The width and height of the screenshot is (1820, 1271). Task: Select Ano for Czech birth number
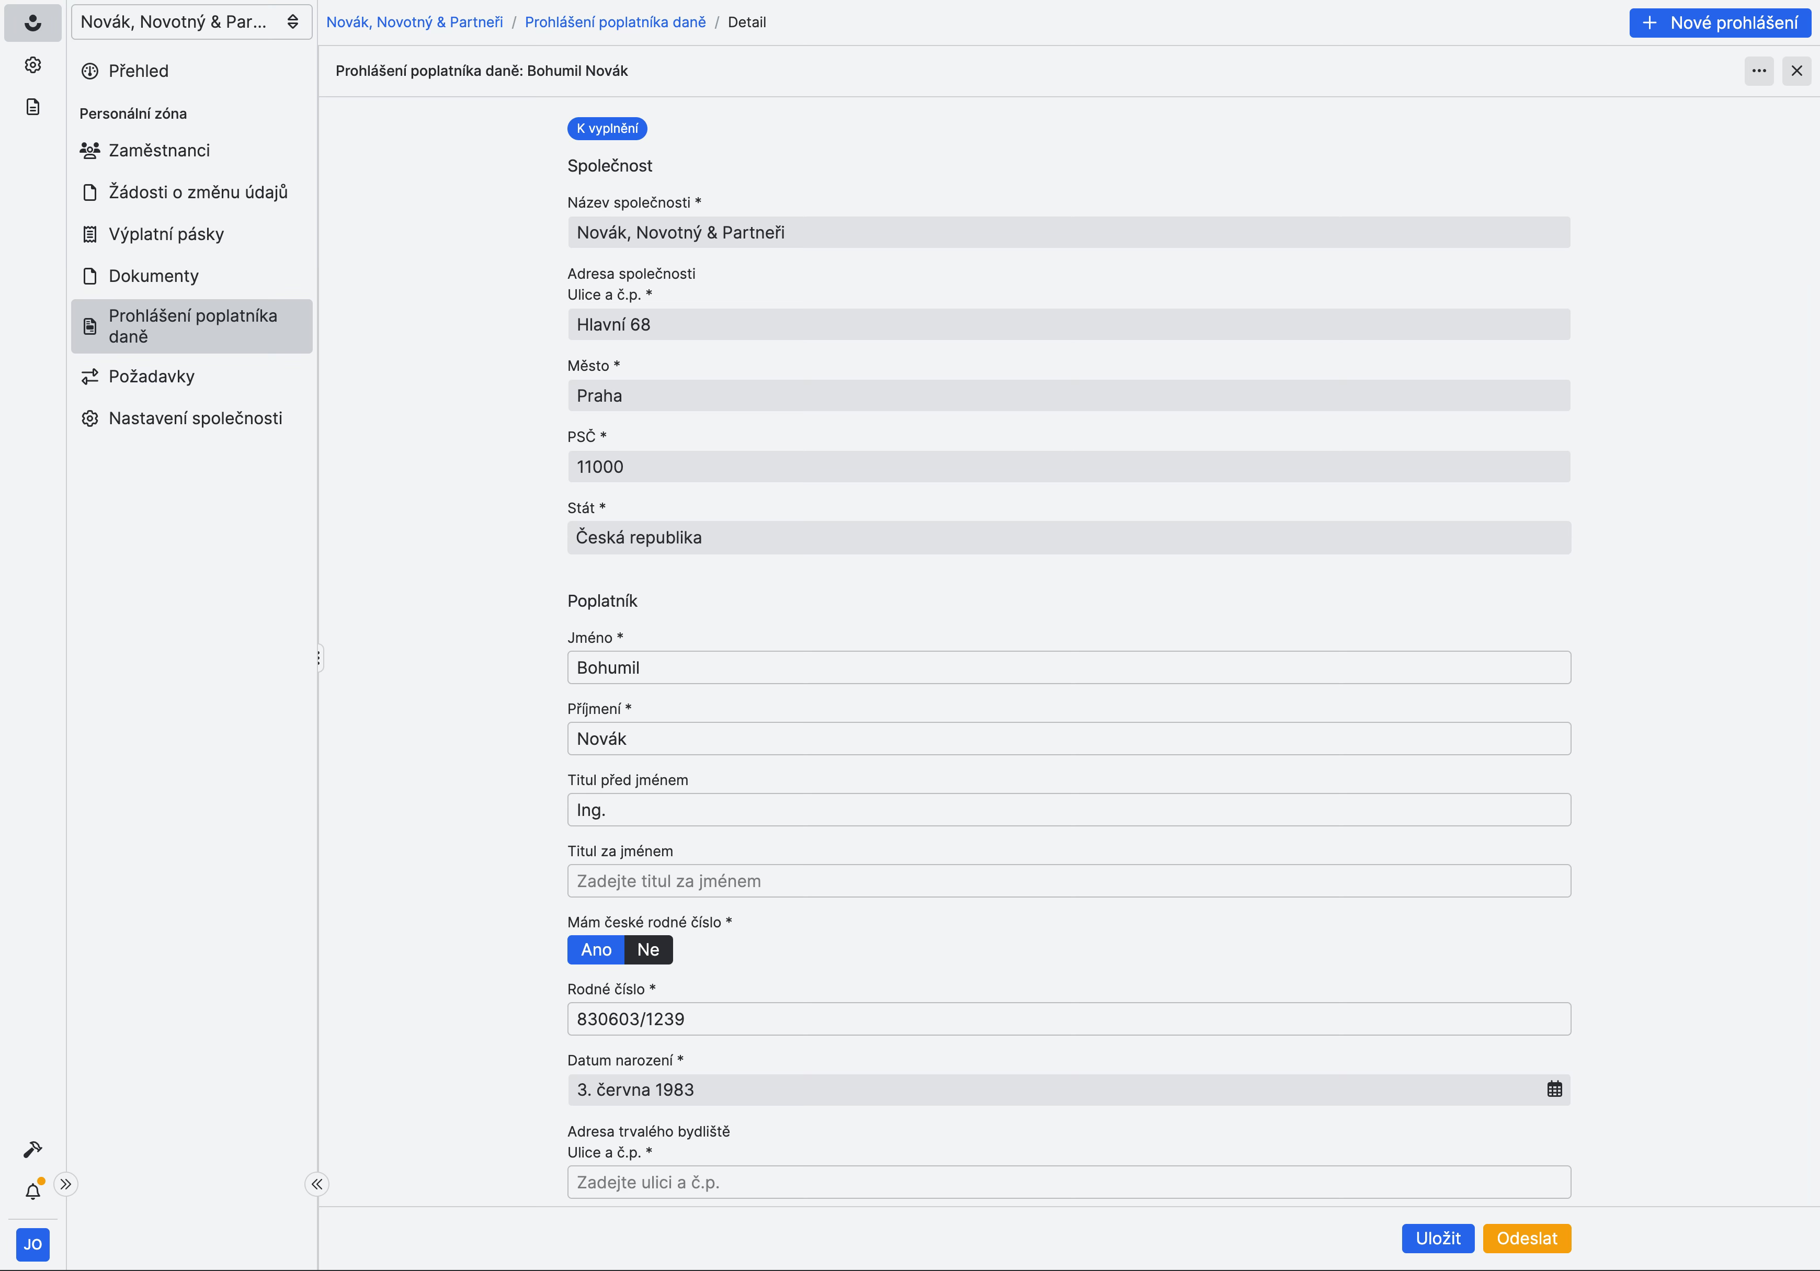595,950
